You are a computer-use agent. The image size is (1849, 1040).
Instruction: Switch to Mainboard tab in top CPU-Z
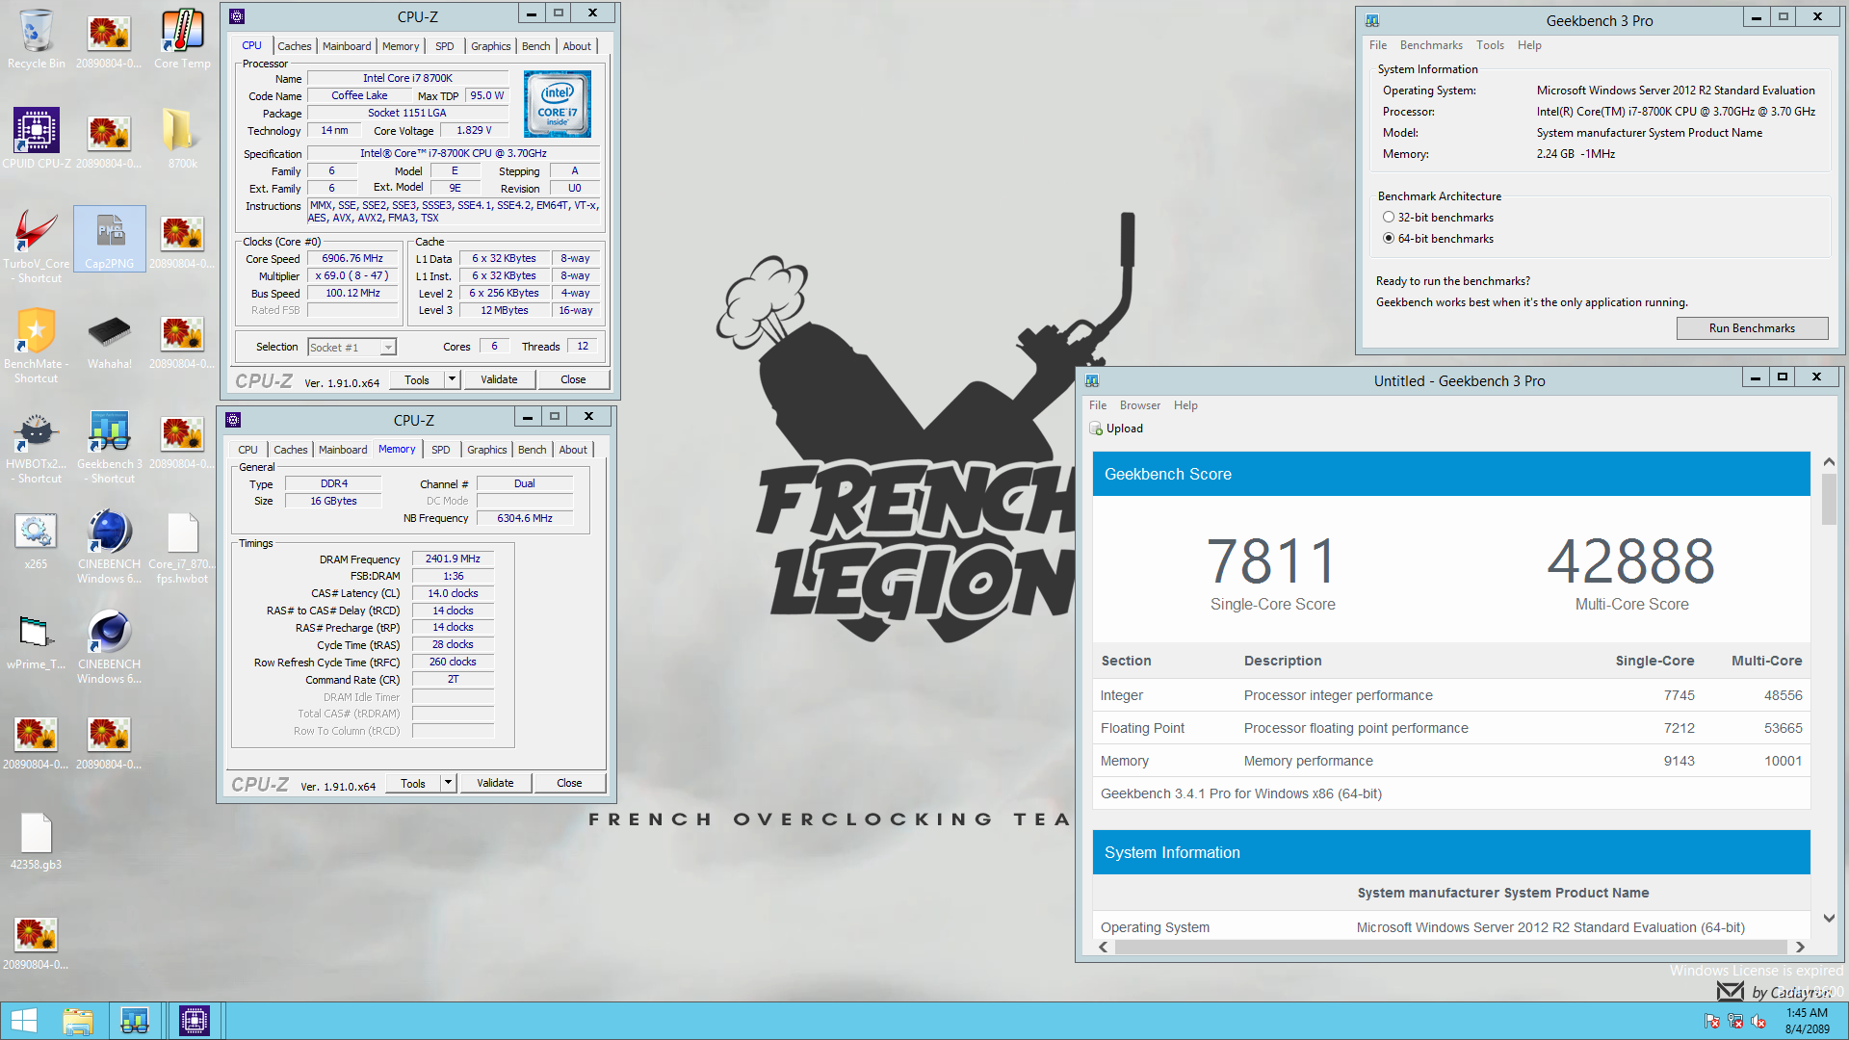(x=347, y=46)
